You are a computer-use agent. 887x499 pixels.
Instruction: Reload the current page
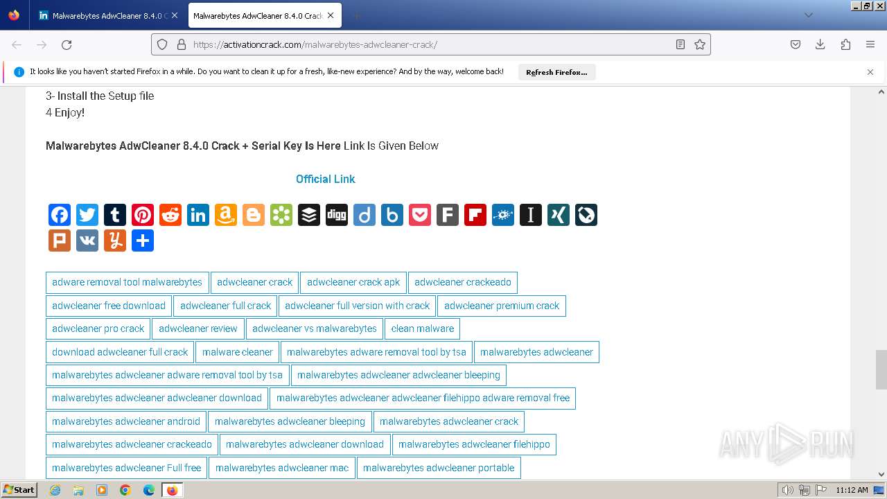pyautogui.click(x=67, y=44)
